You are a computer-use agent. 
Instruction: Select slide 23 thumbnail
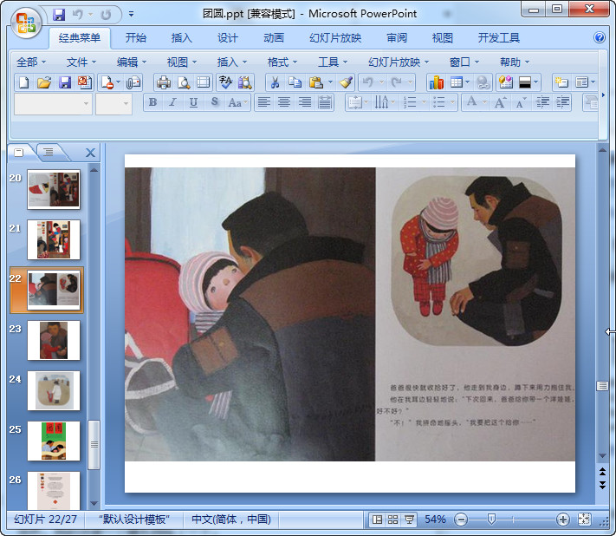click(54, 341)
